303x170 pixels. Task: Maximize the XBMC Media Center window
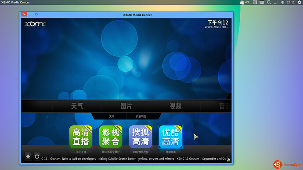coord(36,14)
